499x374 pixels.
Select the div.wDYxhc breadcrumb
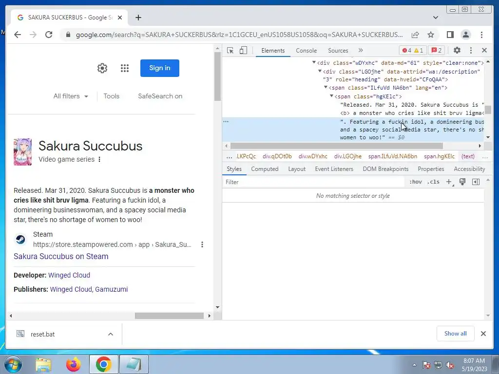tap(313, 156)
